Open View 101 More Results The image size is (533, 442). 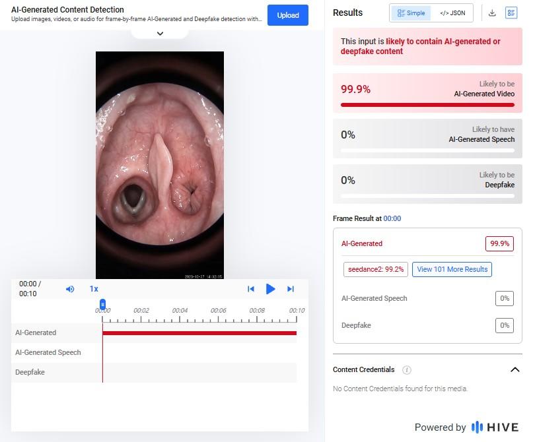pos(452,270)
